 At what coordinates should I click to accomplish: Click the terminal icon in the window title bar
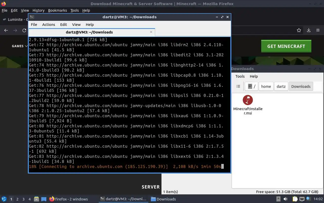[x=32, y=17]
